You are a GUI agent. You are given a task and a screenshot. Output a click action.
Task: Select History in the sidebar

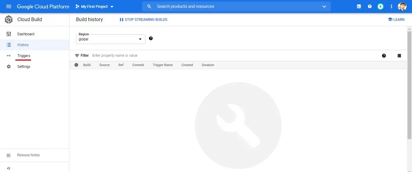[x=35, y=45]
